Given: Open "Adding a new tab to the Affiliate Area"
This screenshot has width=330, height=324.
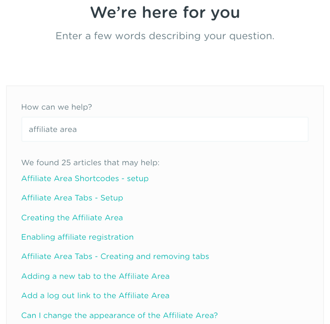Looking at the screenshot, I should pyautogui.click(x=95, y=276).
